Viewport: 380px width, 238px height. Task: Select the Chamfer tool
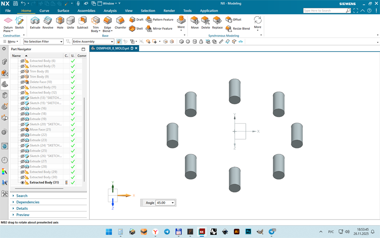[x=120, y=23]
